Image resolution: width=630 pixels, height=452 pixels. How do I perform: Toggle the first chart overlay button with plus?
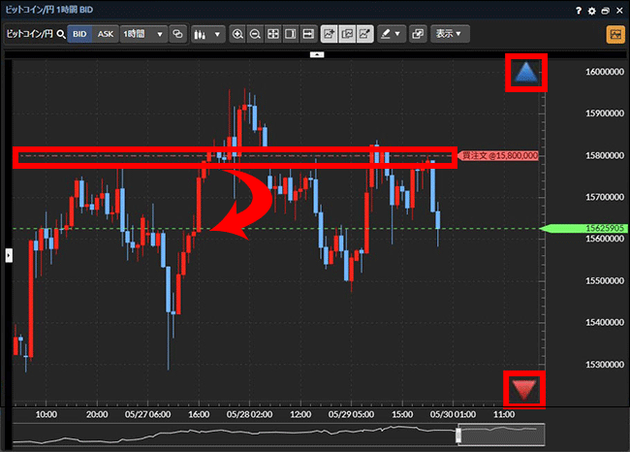point(330,34)
